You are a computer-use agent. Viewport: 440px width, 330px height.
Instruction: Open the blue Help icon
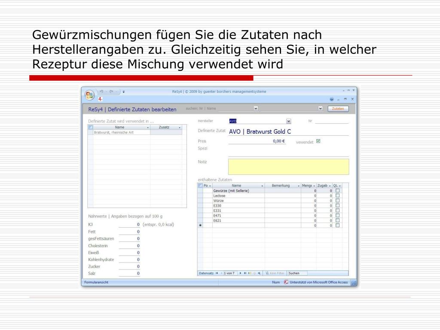click(332, 99)
